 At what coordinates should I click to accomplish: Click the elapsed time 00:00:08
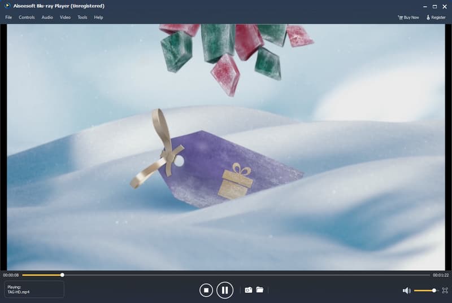11,275
